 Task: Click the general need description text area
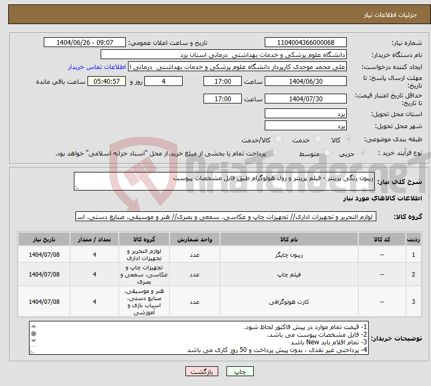tap(224, 181)
